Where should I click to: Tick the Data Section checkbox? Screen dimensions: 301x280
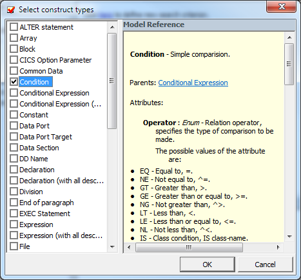[14, 148]
